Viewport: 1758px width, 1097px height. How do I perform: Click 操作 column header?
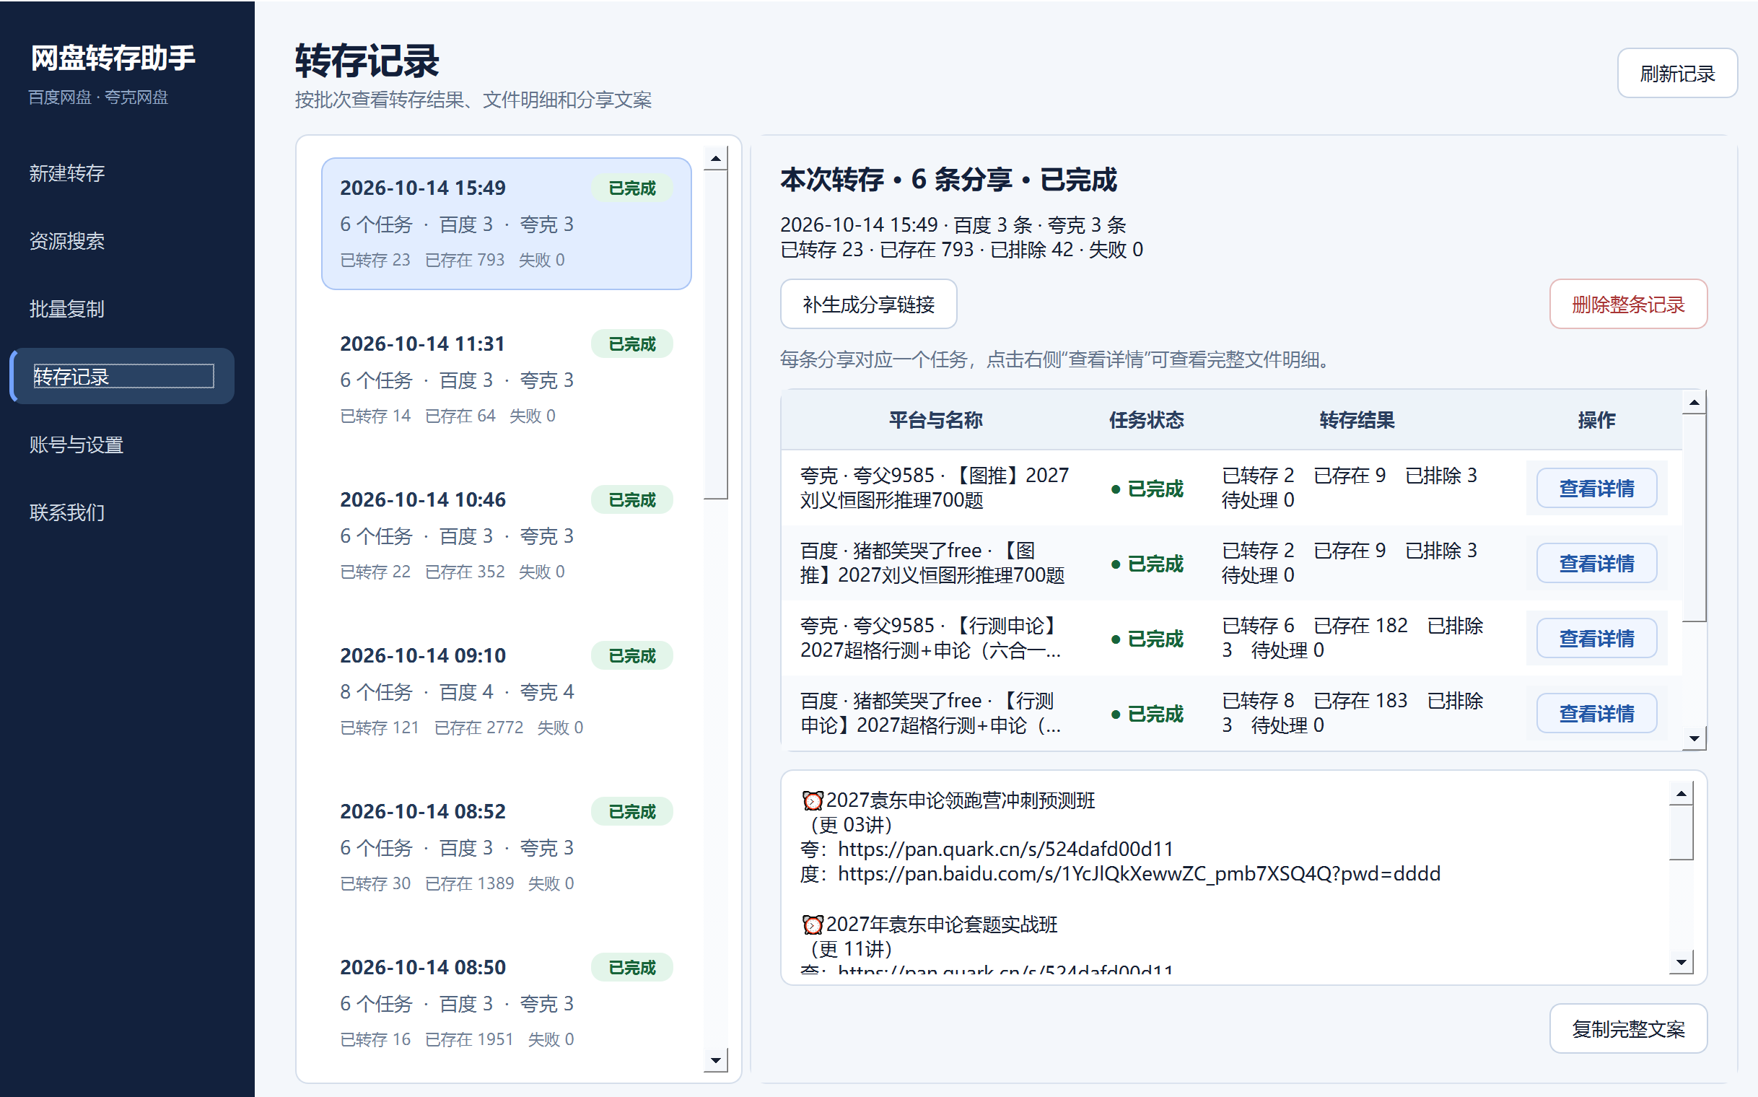tap(1596, 419)
